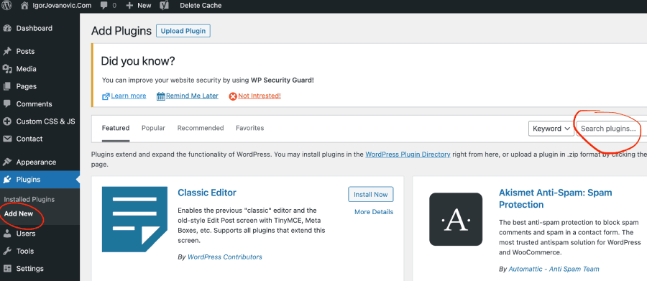This screenshot has width=647, height=281.
Task: Click the Did you know? heading text
Action: [x=138, y=62]
